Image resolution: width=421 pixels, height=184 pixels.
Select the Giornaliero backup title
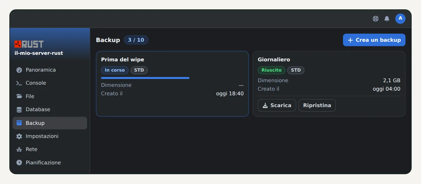tap(274, 59)
